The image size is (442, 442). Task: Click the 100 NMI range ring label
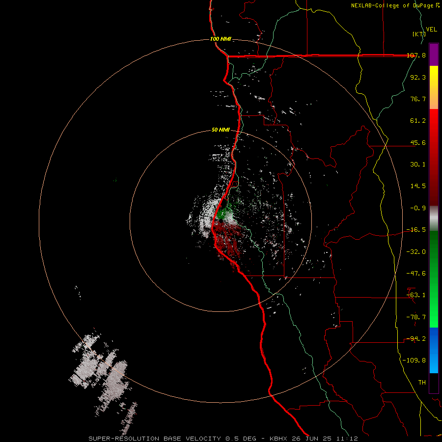click(221, 39)
